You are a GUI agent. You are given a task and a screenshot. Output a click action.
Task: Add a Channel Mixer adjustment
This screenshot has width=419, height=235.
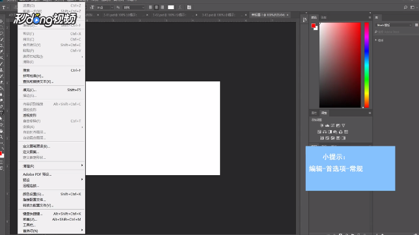pos(341,131)
